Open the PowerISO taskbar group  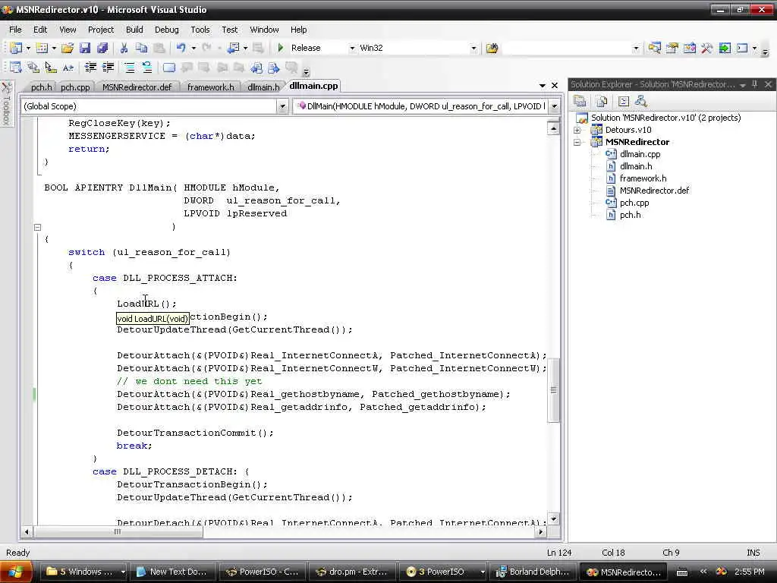pyautogui.click(x=442, y=572)
